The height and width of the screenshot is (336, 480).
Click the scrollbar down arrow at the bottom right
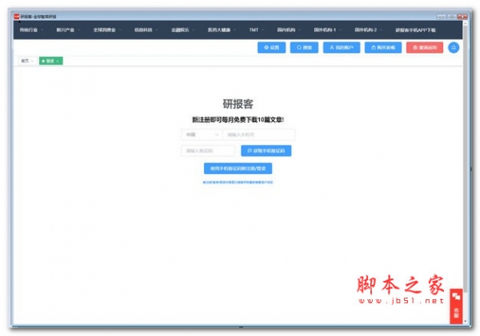click(x=466, y=322)
